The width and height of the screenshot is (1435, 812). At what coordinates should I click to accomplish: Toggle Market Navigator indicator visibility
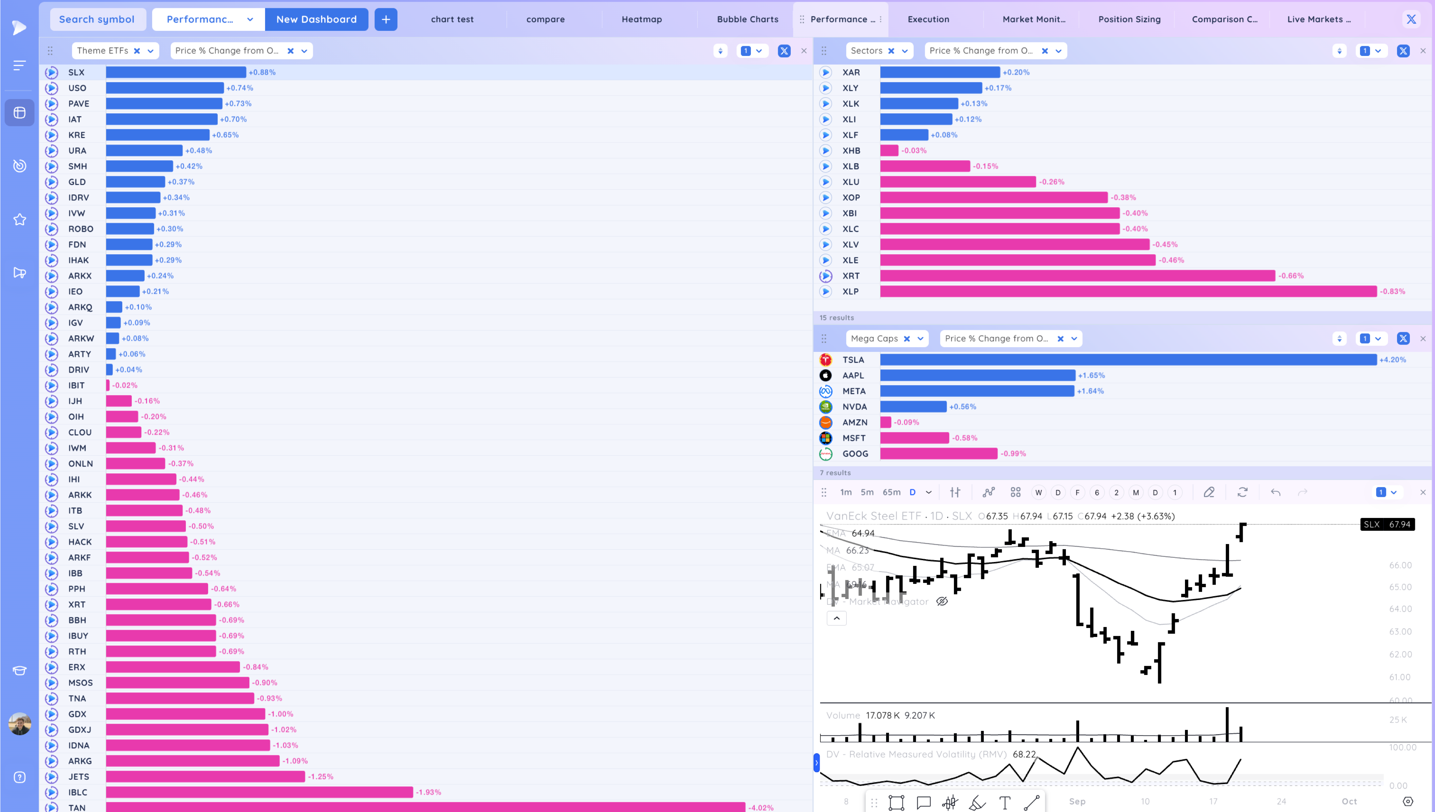click(942, 601)
